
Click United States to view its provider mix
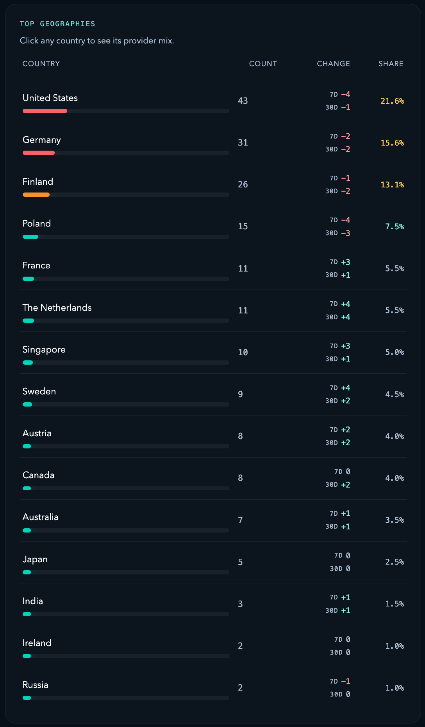coord(50,98)
